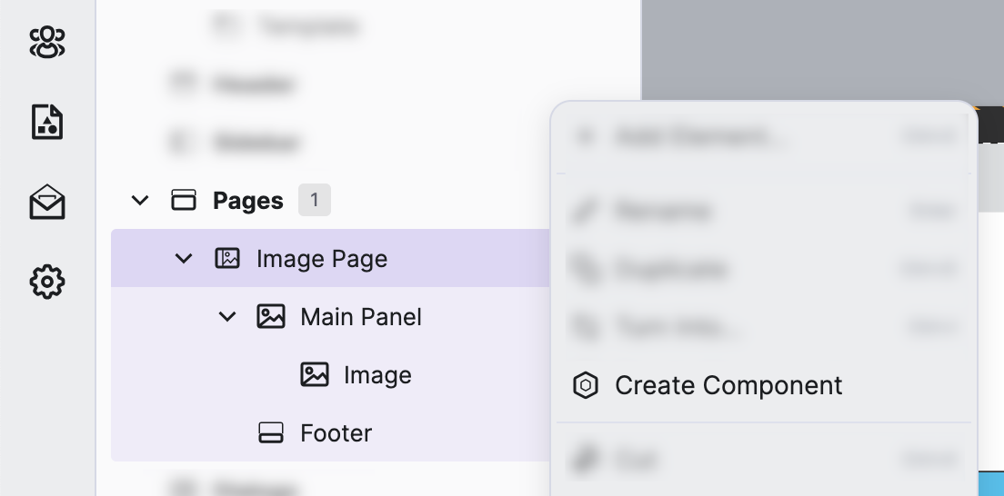Click the Image Page tree icon
This screenshot has width=1004, height=496.
click(227, 259)
